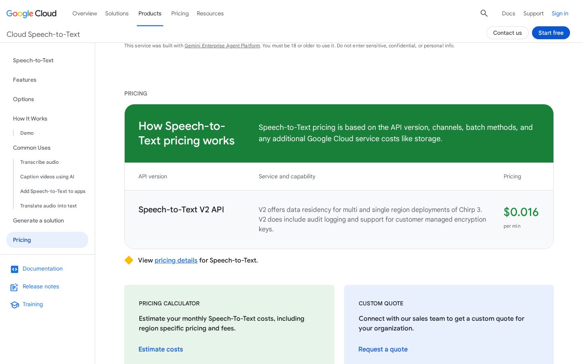Click the $0.016 price value
583x364 pixels.
click(521, 212)
